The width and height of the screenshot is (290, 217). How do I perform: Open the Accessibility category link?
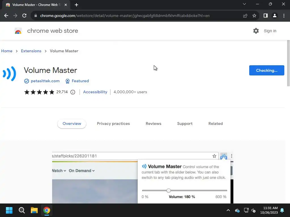95,92
